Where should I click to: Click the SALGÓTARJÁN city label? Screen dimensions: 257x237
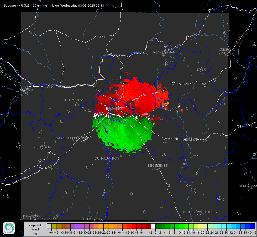click(x=163, y=52)
